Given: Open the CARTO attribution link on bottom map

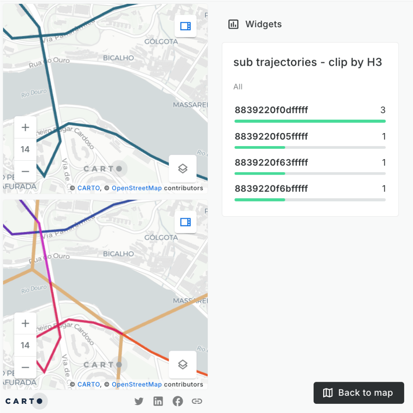Looking at the screenshot, I should click(88, 384).
